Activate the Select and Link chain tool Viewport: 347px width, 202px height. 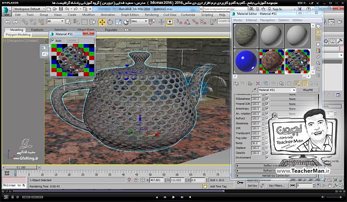point(25,22)
